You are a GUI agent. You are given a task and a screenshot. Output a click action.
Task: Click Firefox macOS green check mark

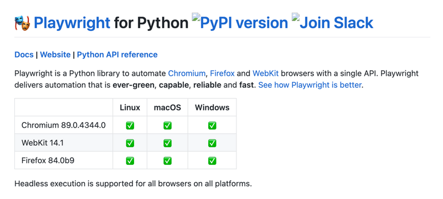(x=167, y=161)
